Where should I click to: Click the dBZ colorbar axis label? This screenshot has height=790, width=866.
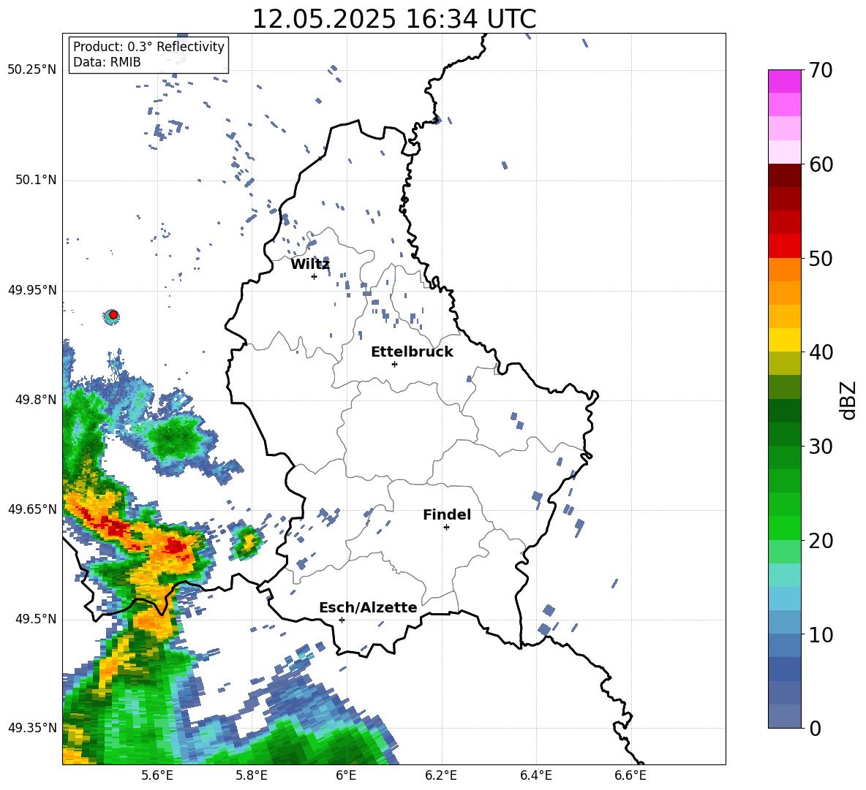pyautogui.click(x=849, y=400)
